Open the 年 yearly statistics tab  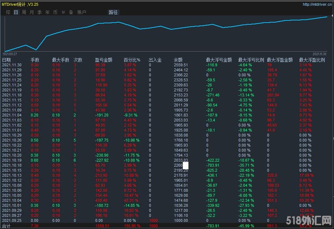47,12
